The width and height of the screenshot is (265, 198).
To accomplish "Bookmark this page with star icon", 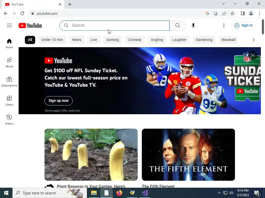I will coord(232,13).
